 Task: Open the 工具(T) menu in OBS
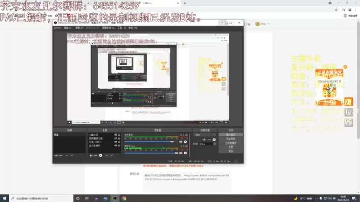tap(121, 28)
